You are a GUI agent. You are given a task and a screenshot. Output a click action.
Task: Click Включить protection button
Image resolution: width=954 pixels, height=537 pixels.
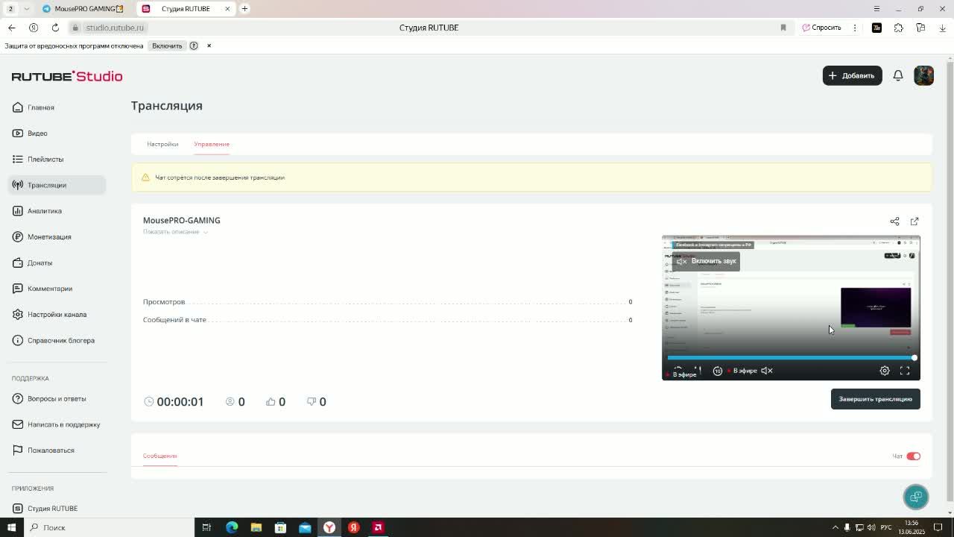pyautogui.click(x=167, y=45)
